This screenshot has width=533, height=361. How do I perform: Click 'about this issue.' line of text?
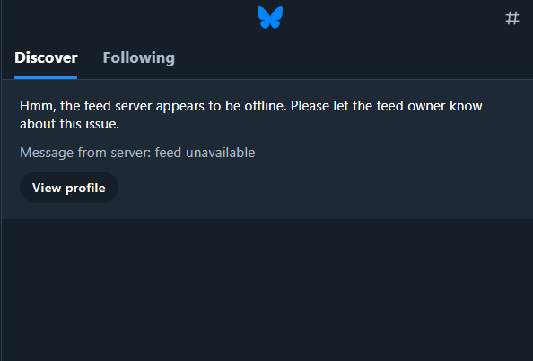point(69,124)
